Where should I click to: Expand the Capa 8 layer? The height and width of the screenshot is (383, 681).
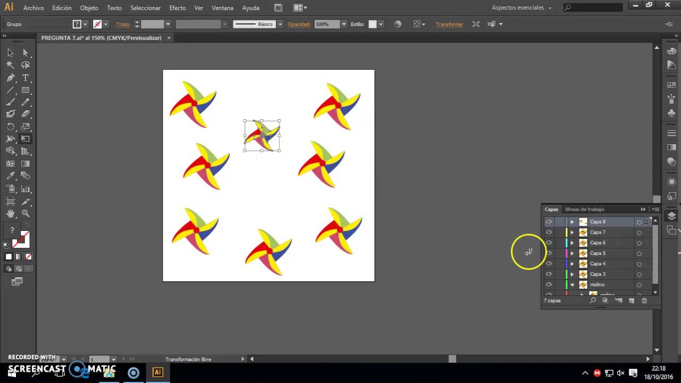point(572,222)
